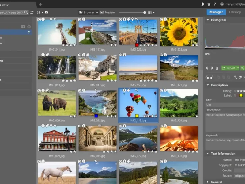The image size is (245, 184).
Task: Switch to the Develop module
Action: pyautogui.click(x=235, y=12)
